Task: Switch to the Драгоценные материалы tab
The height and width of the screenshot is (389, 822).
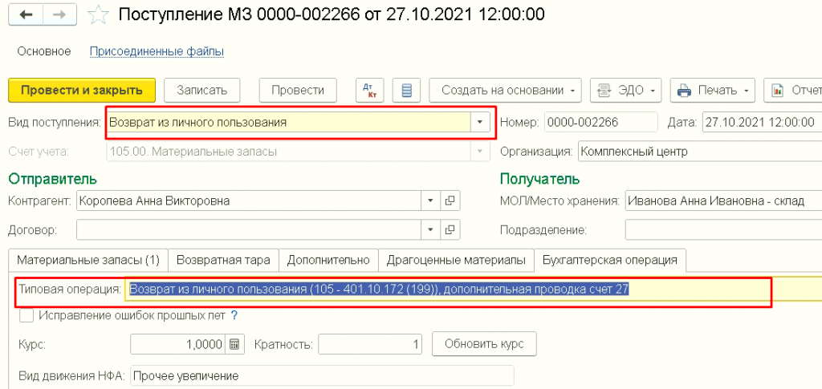Action: coord(456,260)
